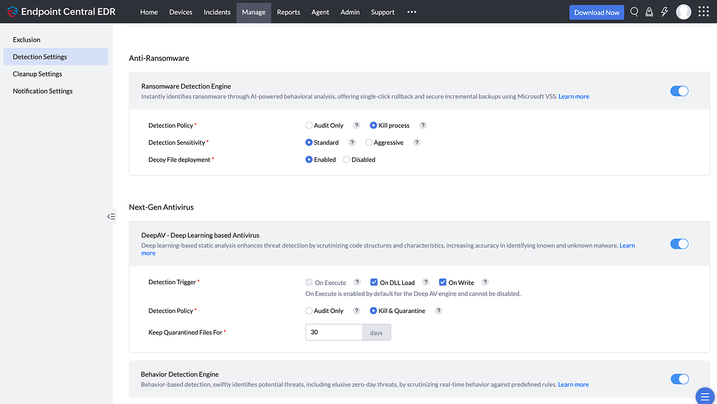The image size is (717, 404).
Task: Open the Devices menu
Action: coord(181,12)
